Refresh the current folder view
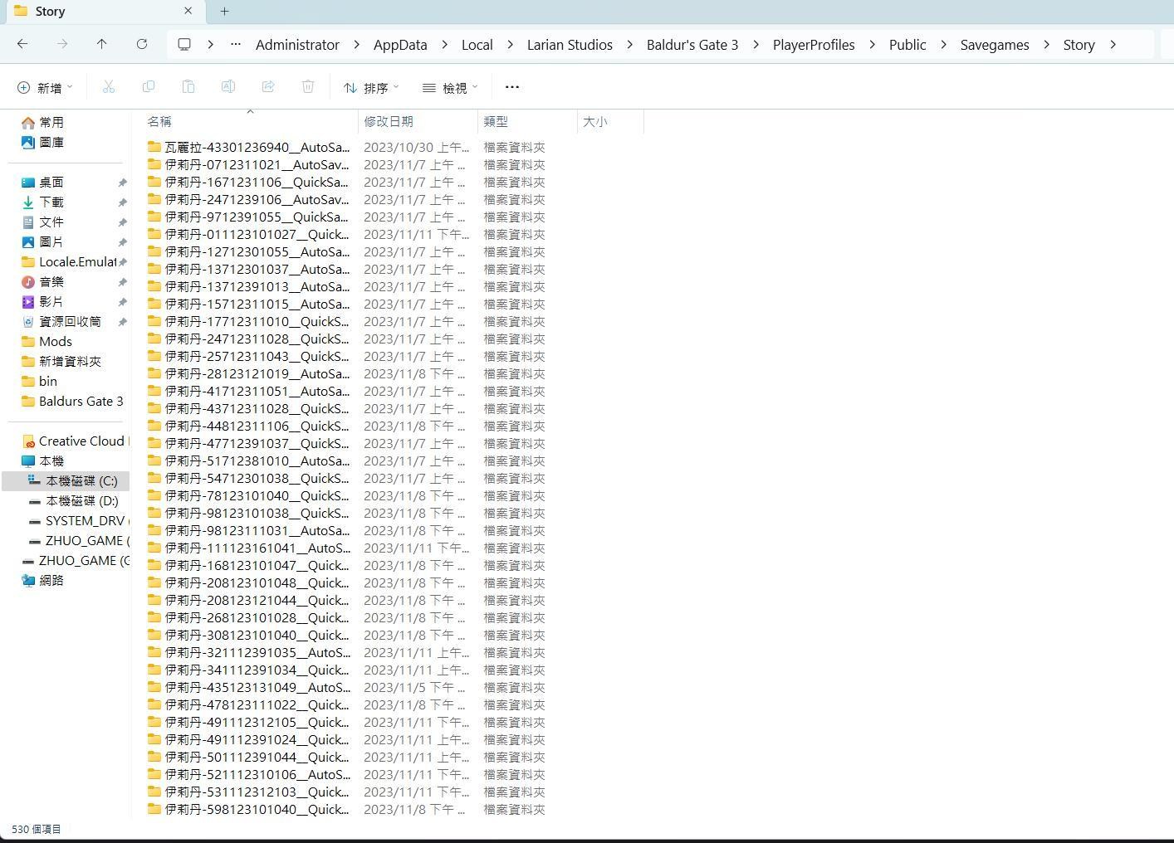 [x=142, y=44]
